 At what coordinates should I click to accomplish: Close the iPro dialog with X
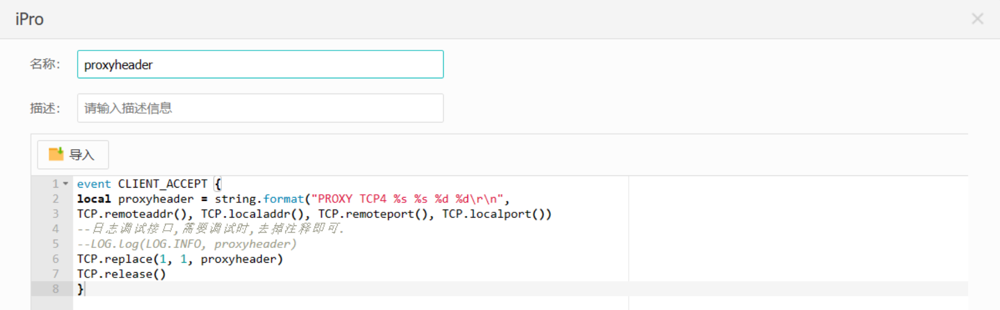click(x=977, y=19)
